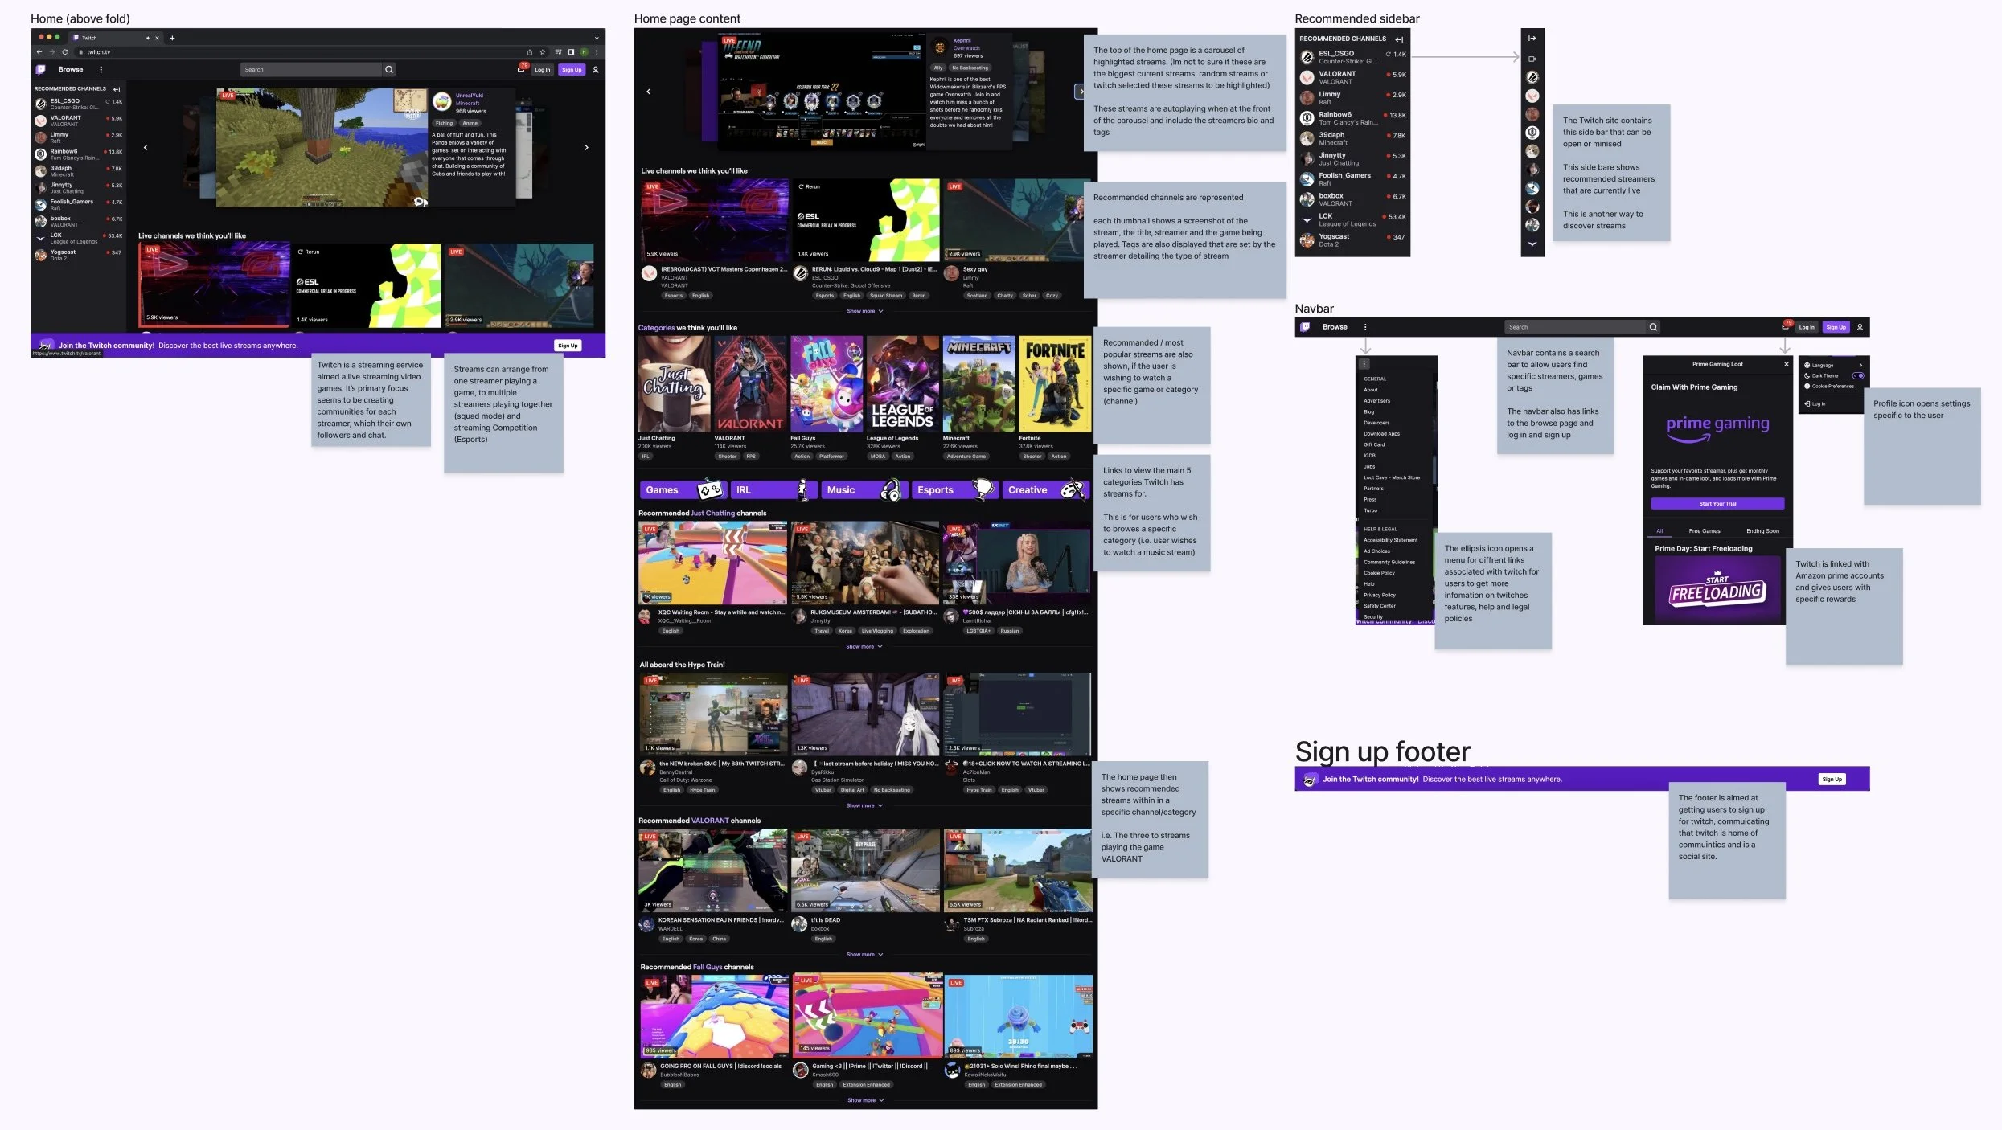Open the Fortnite category thumbnail
Viewport: 2002px width, 1130px height.
pyautogui.click(x=1055, y=384)
